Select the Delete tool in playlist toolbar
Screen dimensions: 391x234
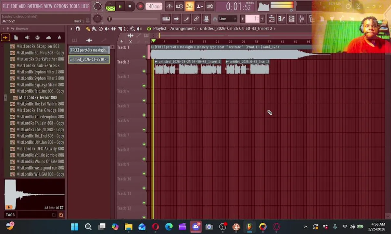click(x=100, y=29)
